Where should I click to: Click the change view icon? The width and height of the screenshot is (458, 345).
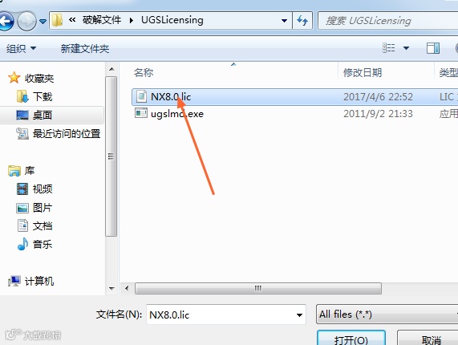(389, 48)
